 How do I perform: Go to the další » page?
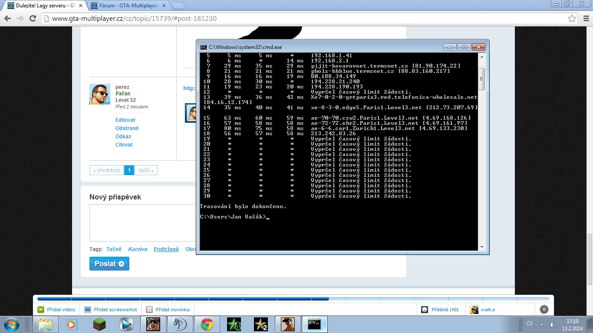146,170
